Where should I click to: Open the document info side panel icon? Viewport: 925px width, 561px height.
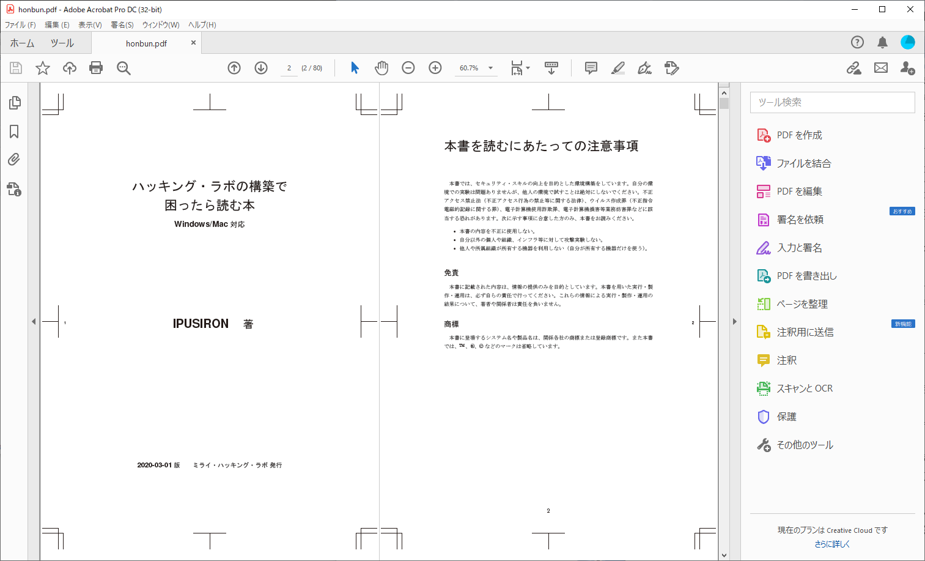pyautogui.click(x=14, y=189)
